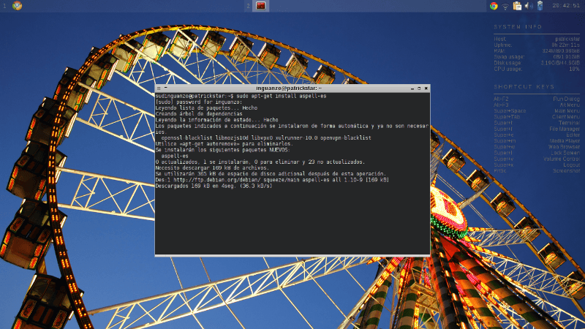585x329 pixels.
Task: Click the 'PrtSc Screenshot' shortcut row
Action: [x=537, y=170]
